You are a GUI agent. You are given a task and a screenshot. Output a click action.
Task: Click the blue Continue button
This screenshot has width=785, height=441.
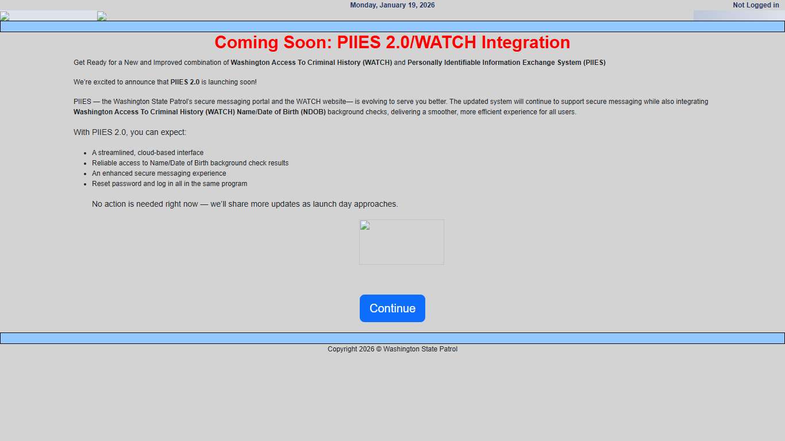[x=392, y=308]
